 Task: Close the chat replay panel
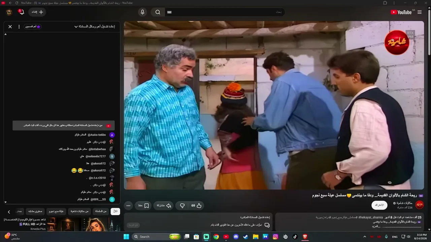(10, 27)
